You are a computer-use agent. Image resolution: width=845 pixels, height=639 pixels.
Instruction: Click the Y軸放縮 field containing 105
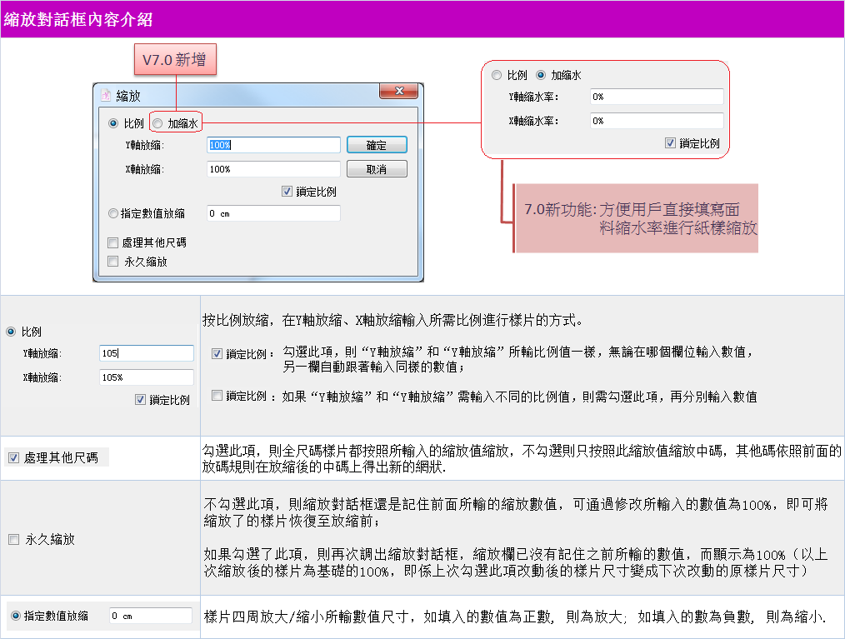[146, 353]
